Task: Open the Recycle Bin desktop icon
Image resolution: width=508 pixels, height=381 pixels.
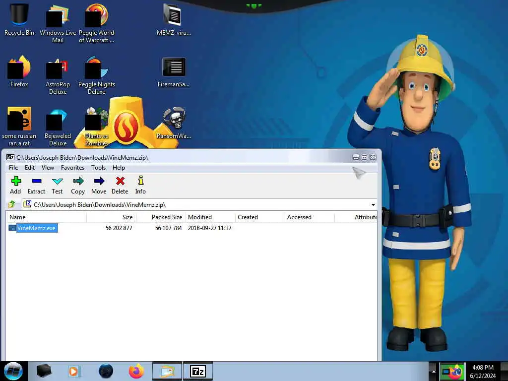Action: point(19,19)
